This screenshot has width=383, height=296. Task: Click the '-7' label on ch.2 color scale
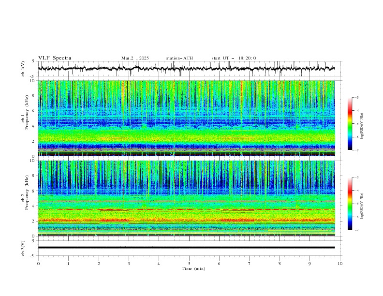tap(356, 230)
